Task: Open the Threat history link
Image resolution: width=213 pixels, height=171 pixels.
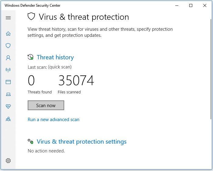Action: [55, 57]
